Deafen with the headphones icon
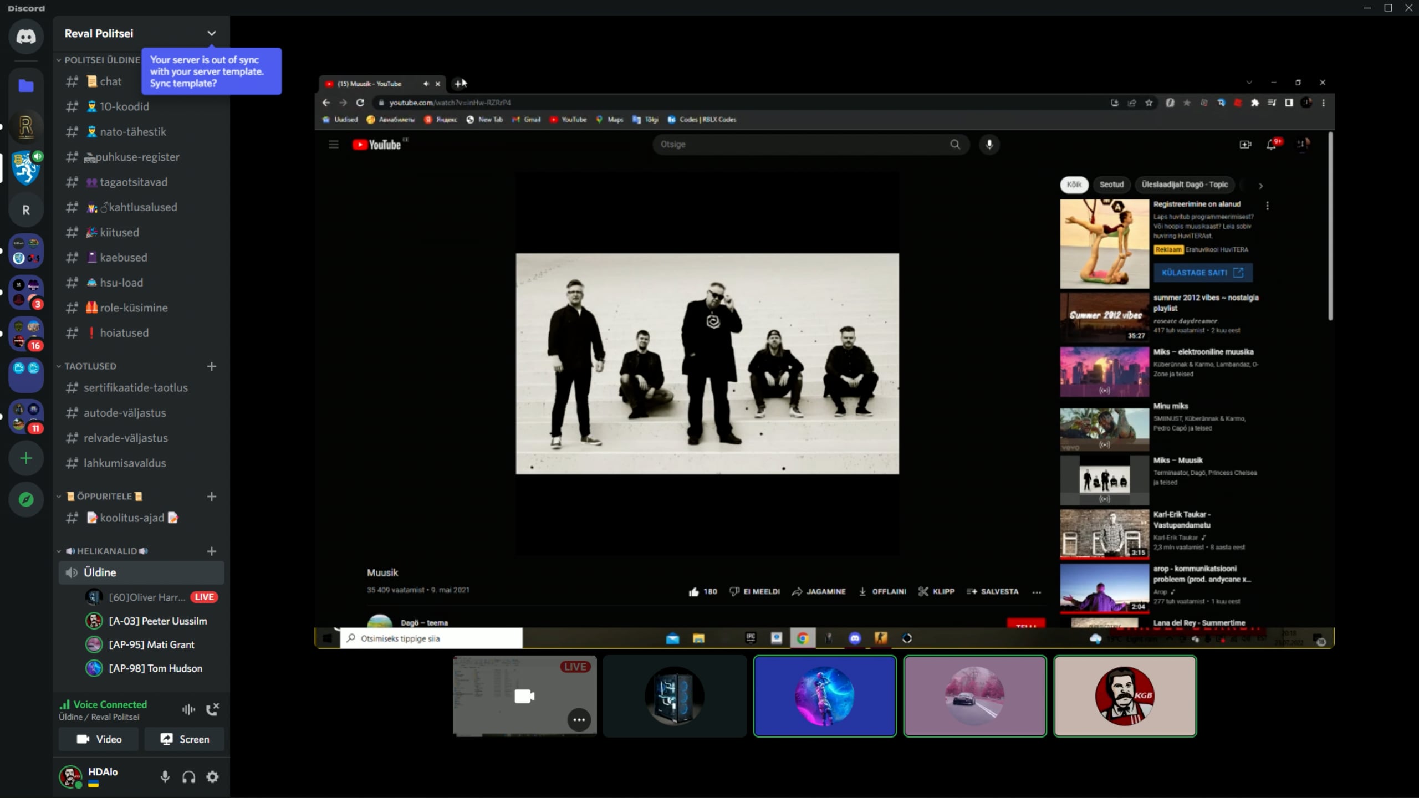This screenshot has width=1419, height=798. pyautogui.click(x=188, y=777)
